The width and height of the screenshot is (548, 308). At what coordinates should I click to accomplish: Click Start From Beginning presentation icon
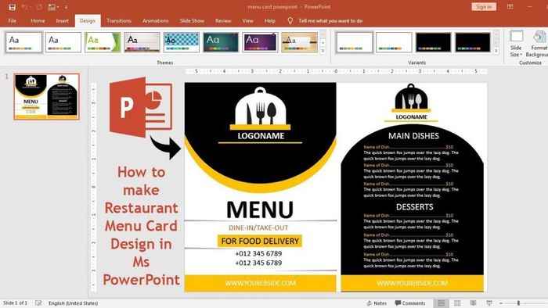click(x=52, y=7)
